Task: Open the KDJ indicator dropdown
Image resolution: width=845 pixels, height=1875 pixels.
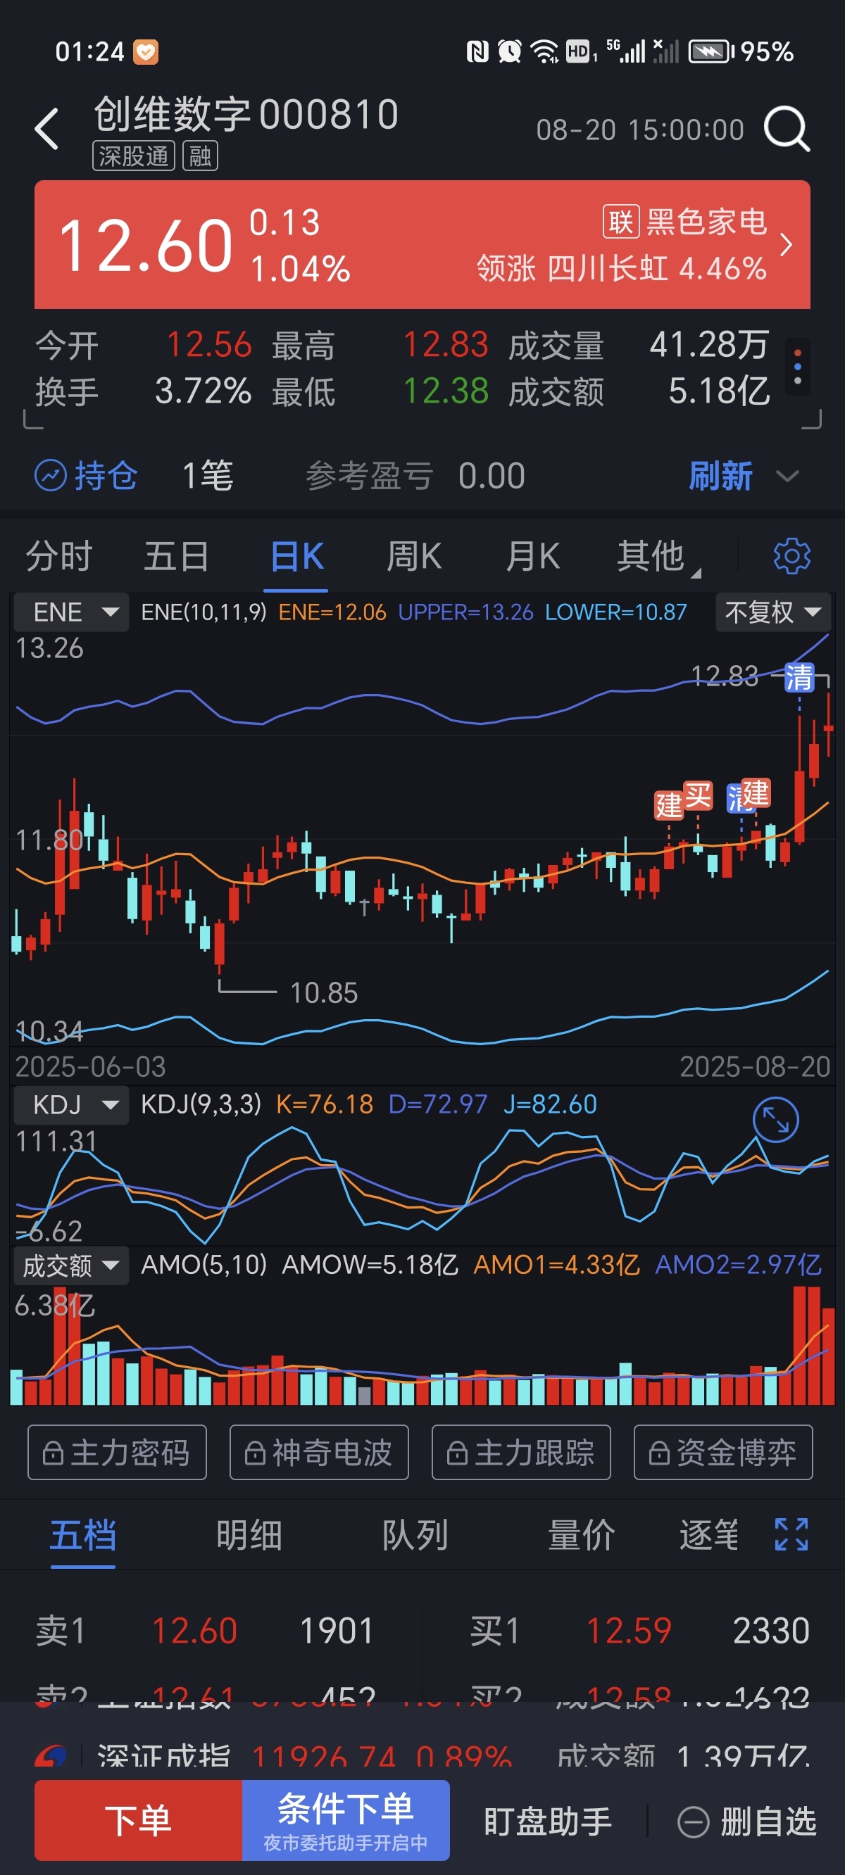Action: pyautogui.click(x=71, y=1105)
